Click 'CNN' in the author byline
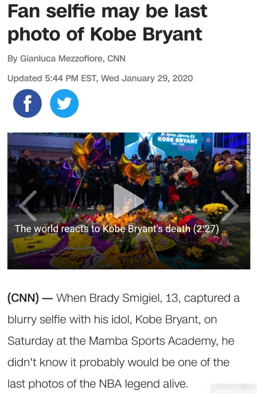 [116, 58]
